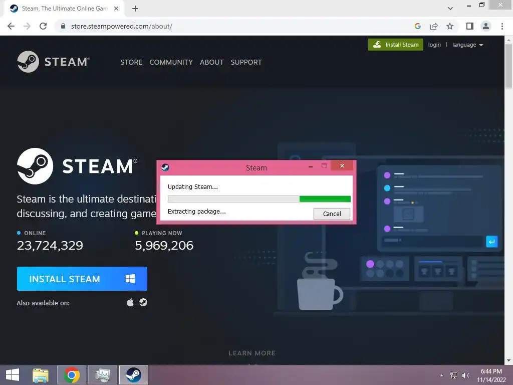Screen dimensions: 513x385
Task: Click the 'Also available on:' text
Action: point(43,303)
